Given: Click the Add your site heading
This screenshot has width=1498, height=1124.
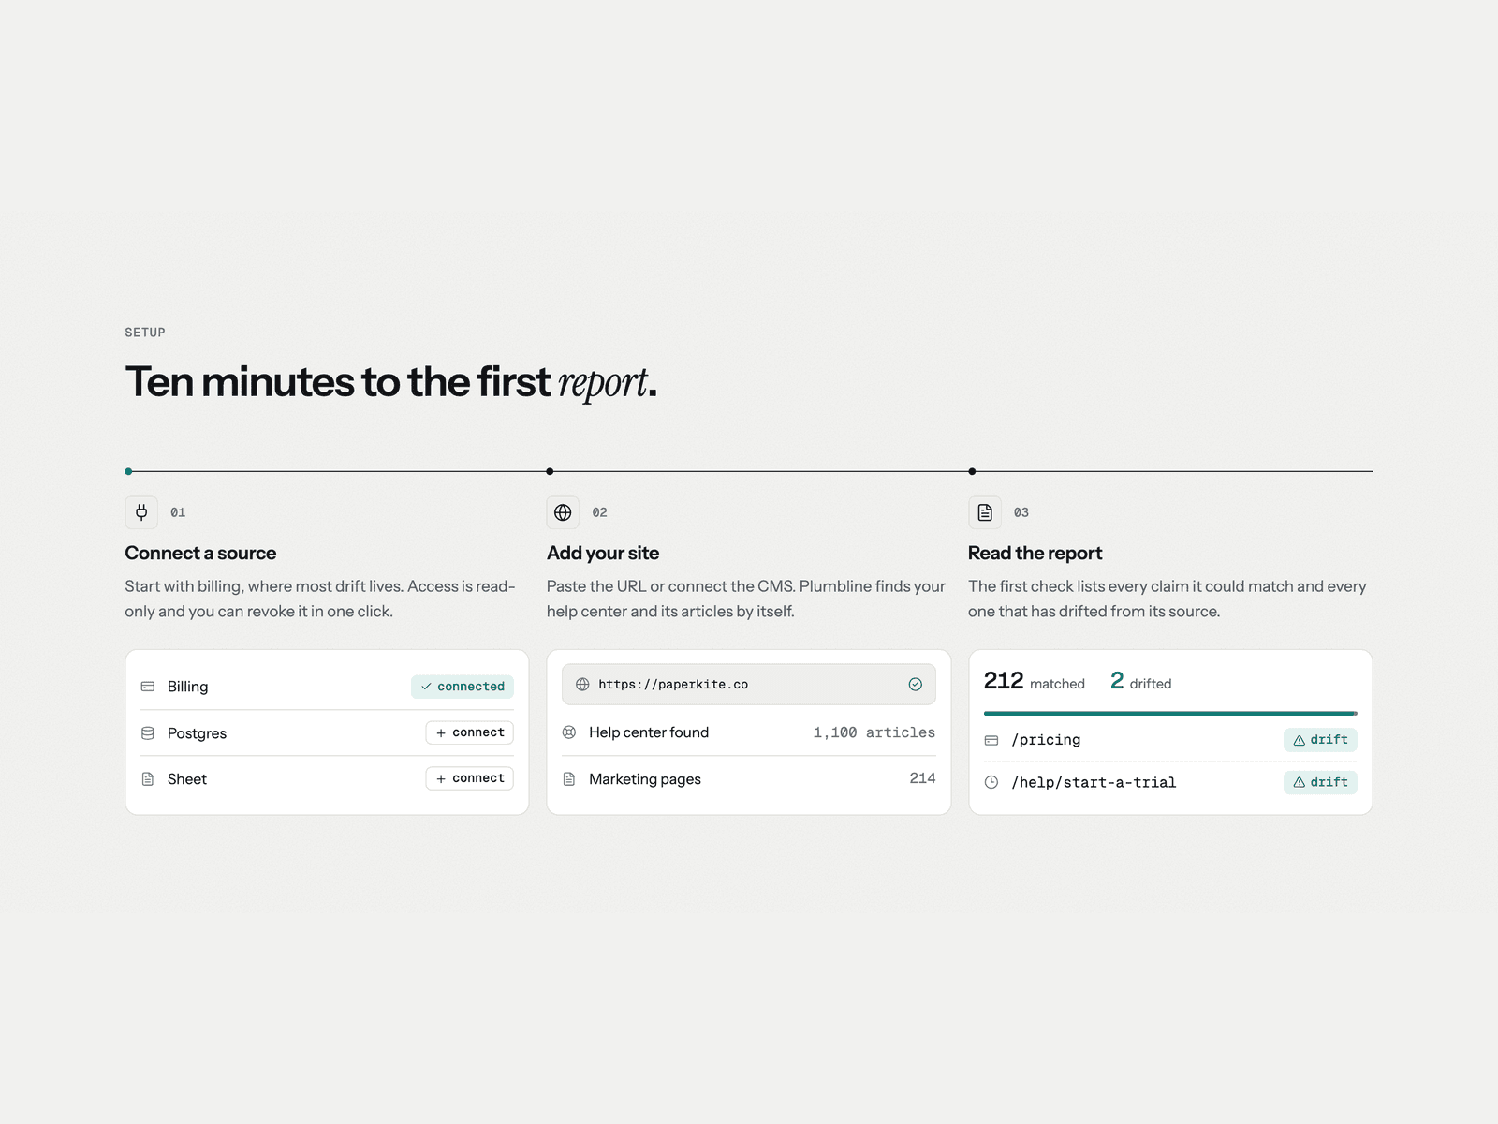Looking at the screenshot, I should tap(603, 554).
